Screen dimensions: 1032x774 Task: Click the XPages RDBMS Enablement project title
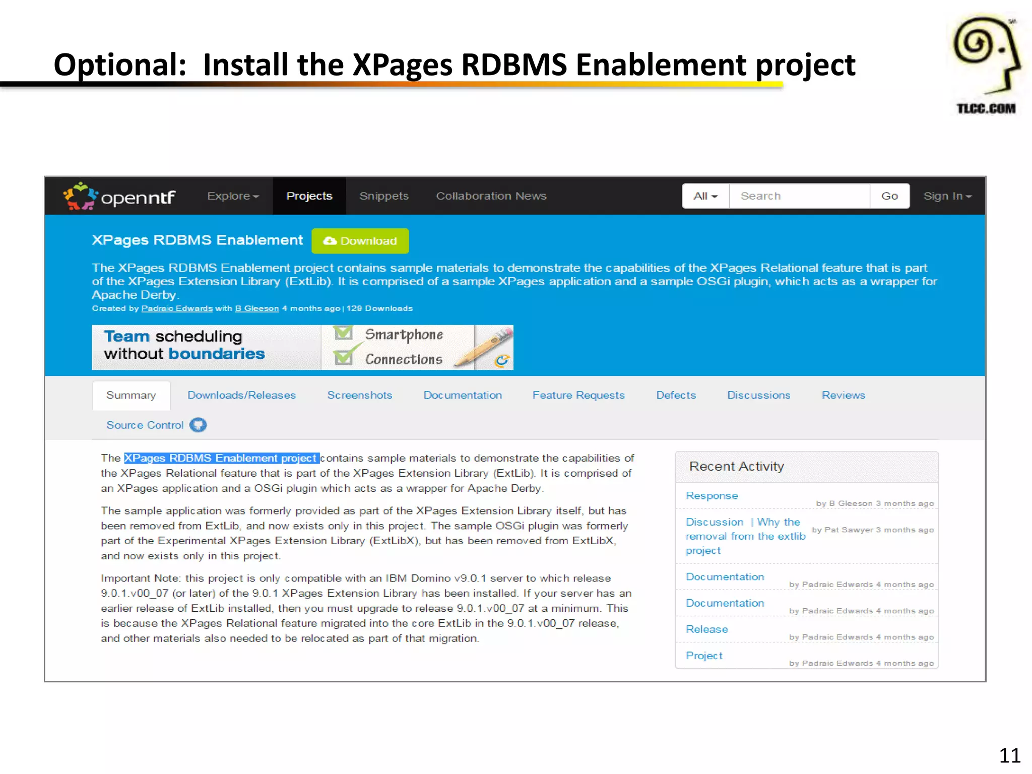[198, 240]
